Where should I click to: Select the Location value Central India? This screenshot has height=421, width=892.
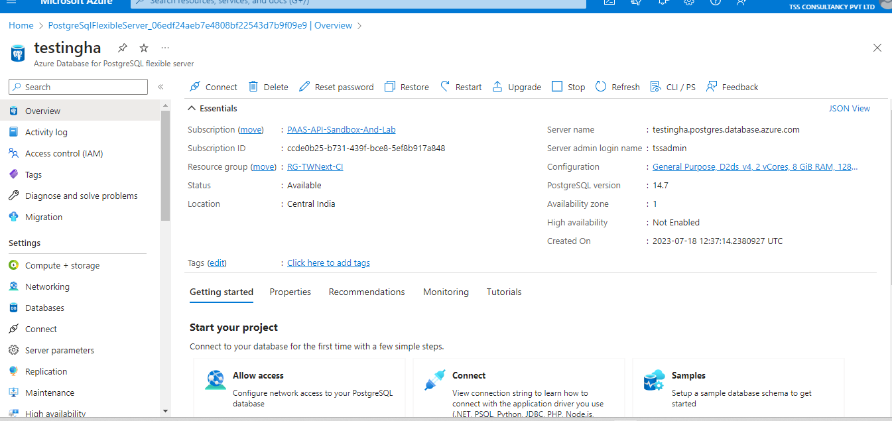pyautogui.click(x=311, y=204)
